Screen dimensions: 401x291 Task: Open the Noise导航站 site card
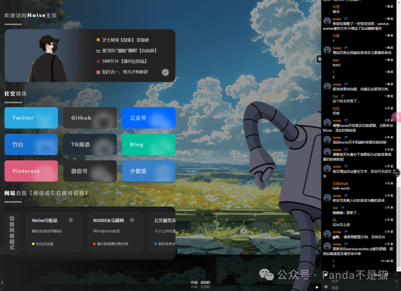[x=54, y=232]
